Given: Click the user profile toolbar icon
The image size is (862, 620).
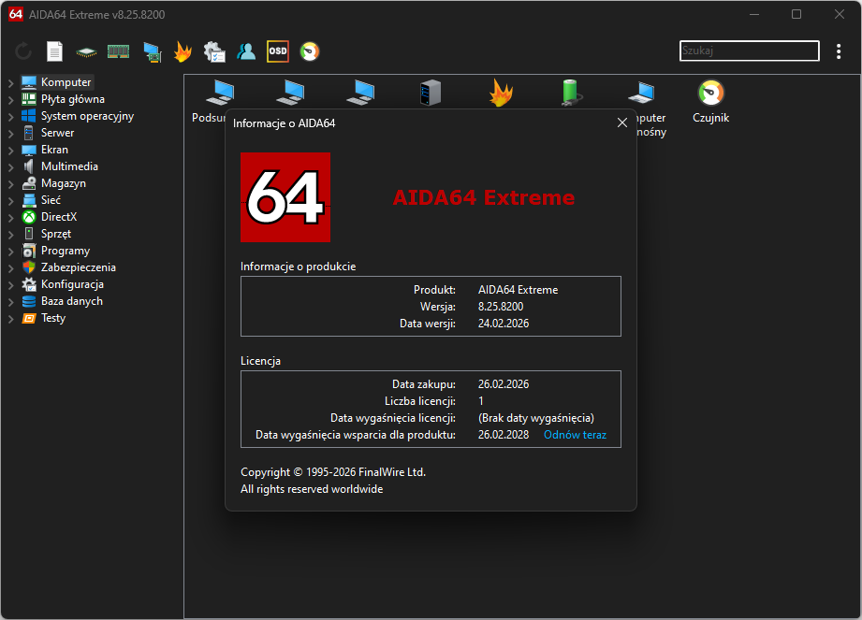Looking at the screenshot, I should pyautogui.click(x=246, y=51).
